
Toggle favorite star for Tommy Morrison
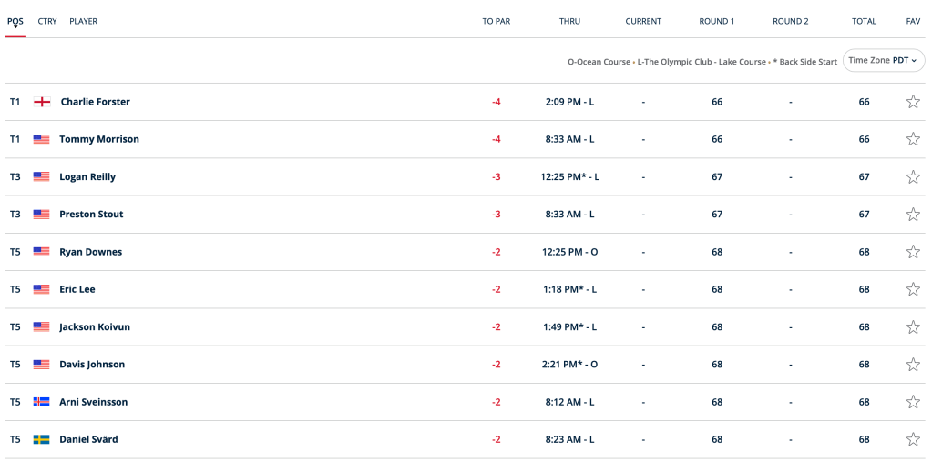click(913, 139)
